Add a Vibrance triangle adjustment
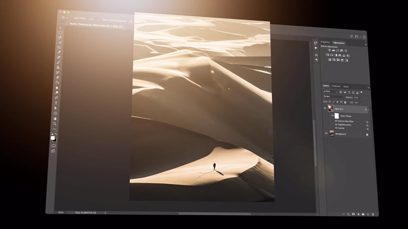Image resolution: width=408 pixels, height=229 pixels. [346, 51]
